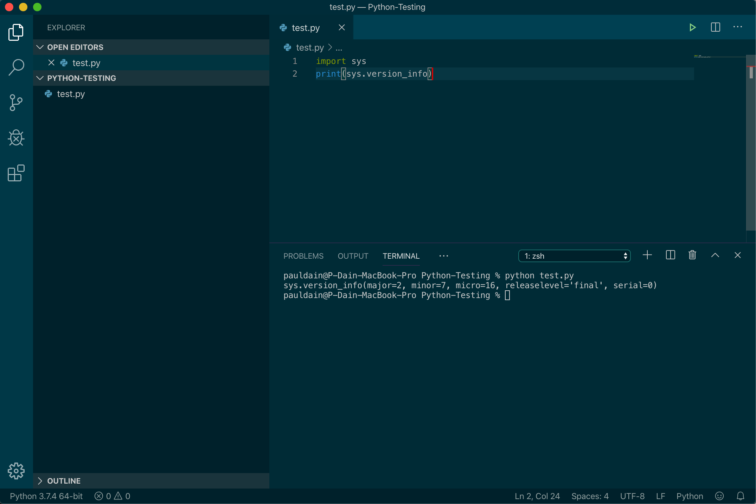756x504 pixels.
Task: Open go to line via Ln 2, Col 24
Action: coord(537,496)
